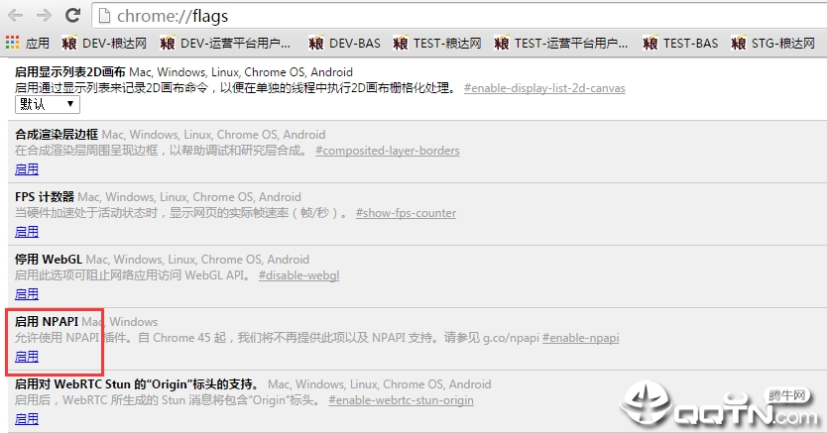Image resolution: width=827 pixels, height=433 pixels.
Task: Open the DEV-运营平台用户 bookmark
Action: tap(226, 43)
